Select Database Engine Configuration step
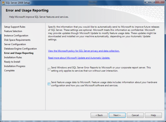This screenshot has height=122, width=166. (20, 49)
